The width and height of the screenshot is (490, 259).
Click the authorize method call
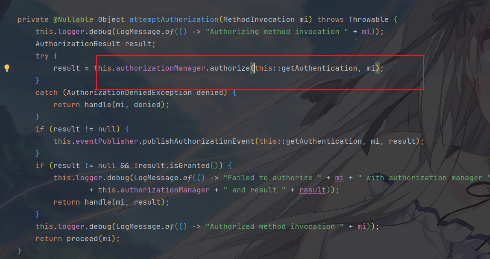230,68
